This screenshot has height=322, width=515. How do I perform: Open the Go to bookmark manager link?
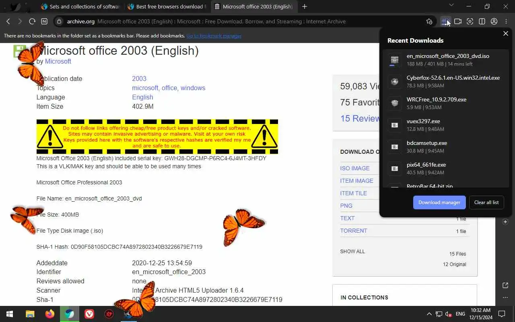(x=214, y=36)
